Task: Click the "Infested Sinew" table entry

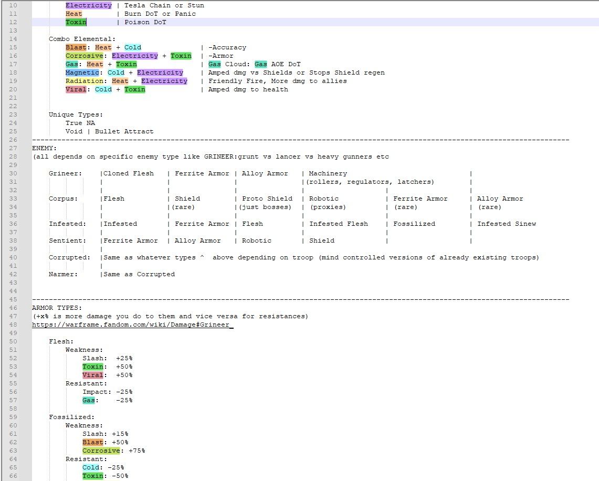Action: pos(506,224)
